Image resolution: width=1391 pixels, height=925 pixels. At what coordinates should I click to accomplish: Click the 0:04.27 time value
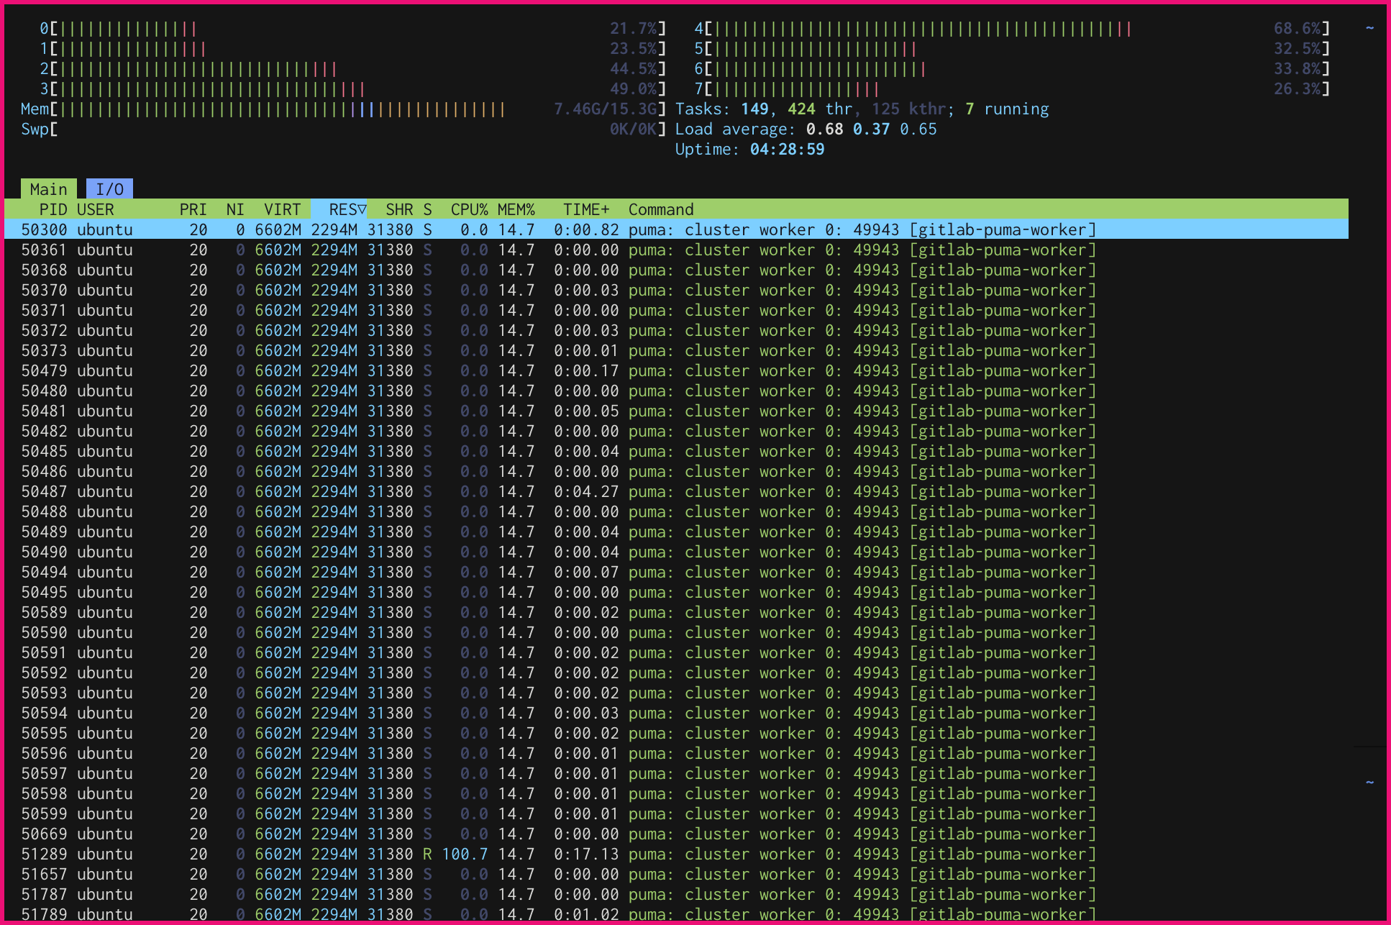pyautogui.click(x=586, y=491)
